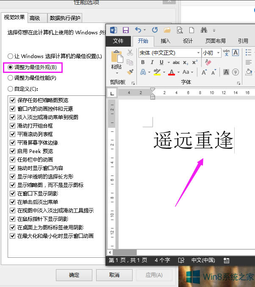255x287 pixels.
Task: Click the 应用(A) button
Action: [154, 275]
